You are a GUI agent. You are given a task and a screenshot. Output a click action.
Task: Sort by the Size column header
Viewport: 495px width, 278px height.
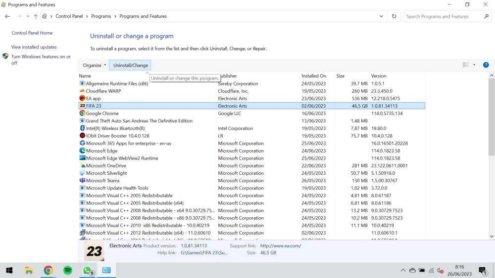(x=341, y=76)
